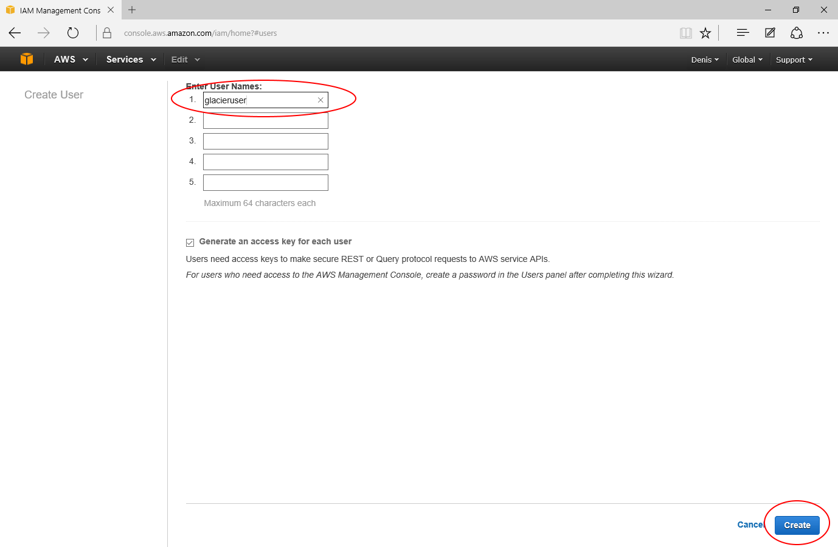Click the Share icon in browser toolbar
Screen dimensions: 838x547
pos(797,33)
